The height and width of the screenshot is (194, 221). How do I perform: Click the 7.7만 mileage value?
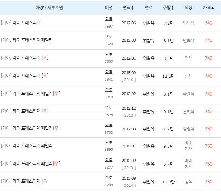pos(168,129)
